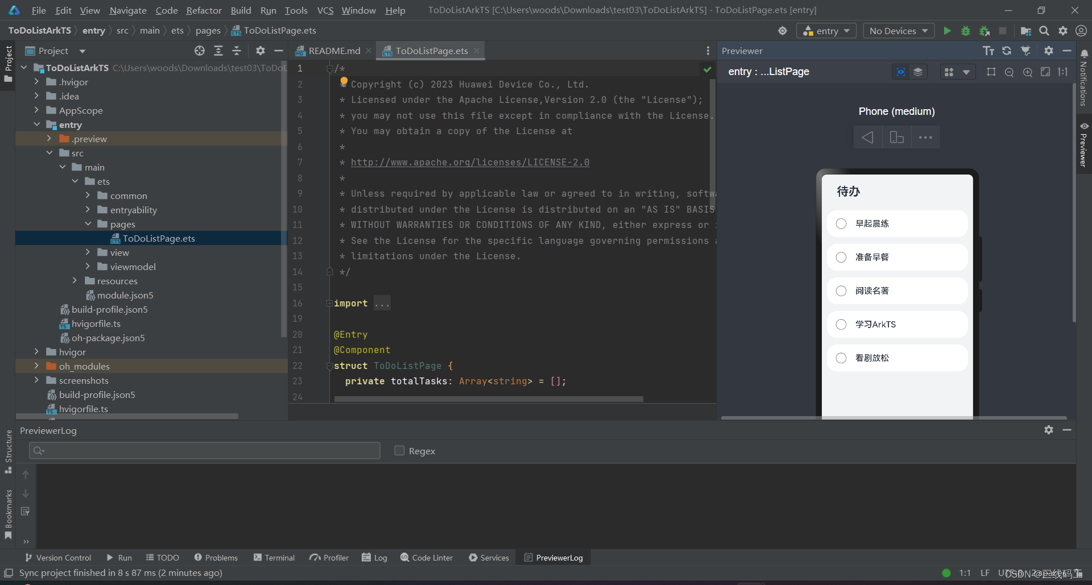Expand the common folder
Viewport: 1092px width, 585px height.
pyautogui.click(x=88, y=196)
